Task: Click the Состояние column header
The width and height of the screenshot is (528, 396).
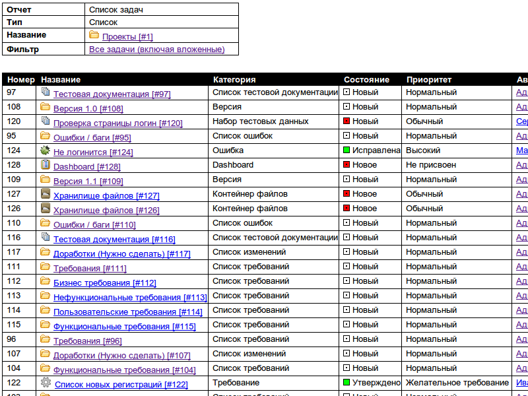Action: 366,80
